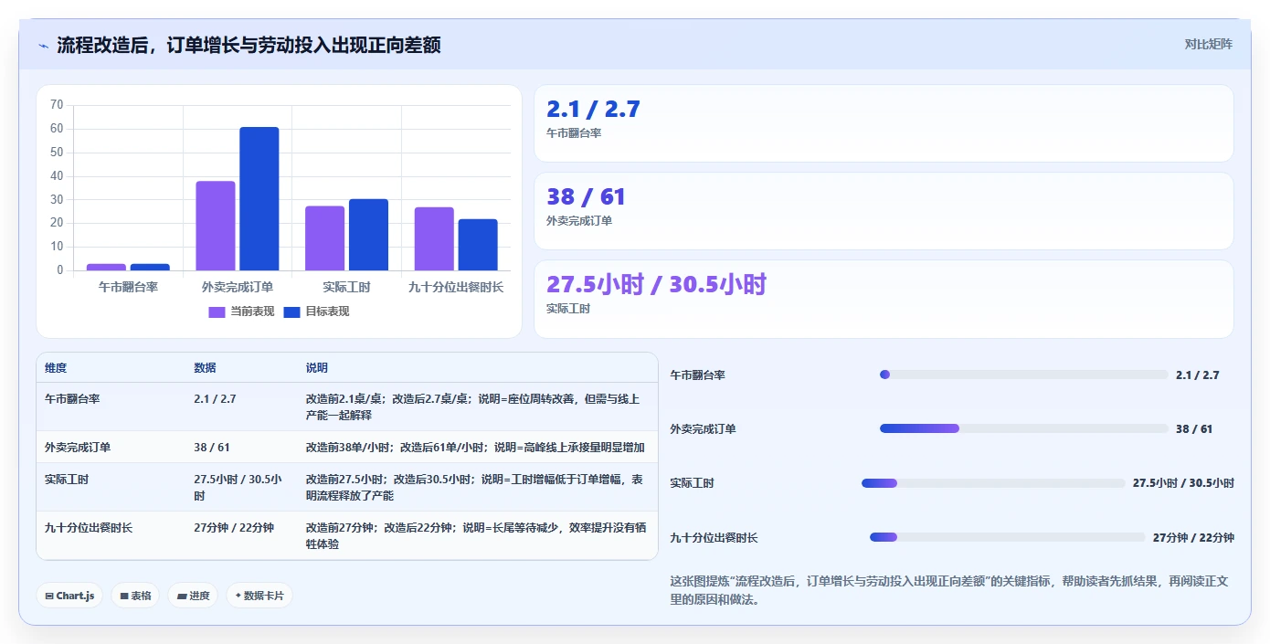Screen dimensions: 1270x644
Task: Click the 数据 table column header
Action: [x=205, y=368]
